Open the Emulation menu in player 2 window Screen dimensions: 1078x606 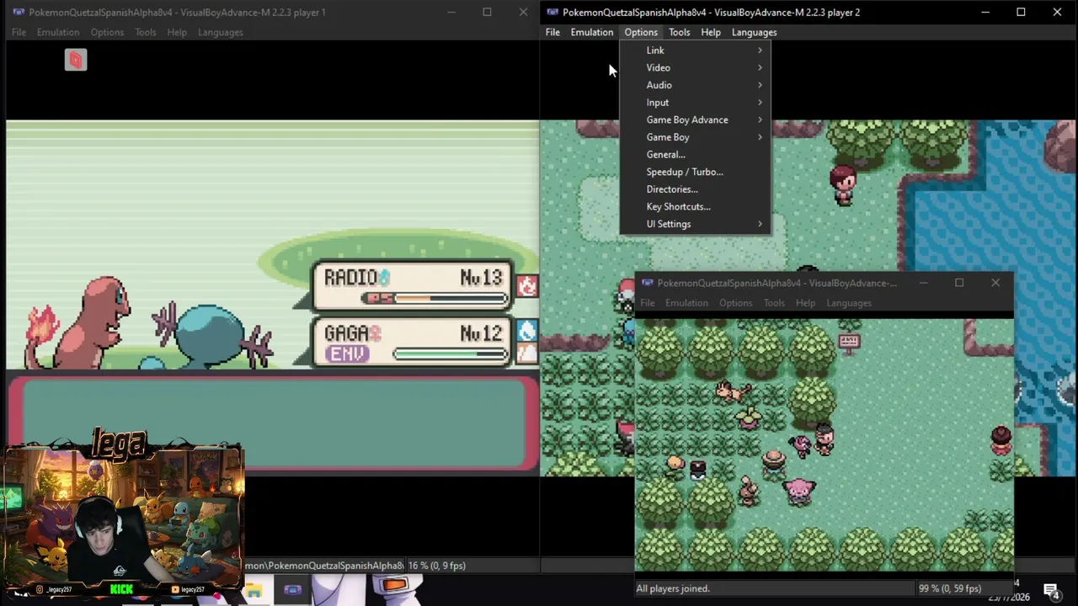tap(592, 32)
